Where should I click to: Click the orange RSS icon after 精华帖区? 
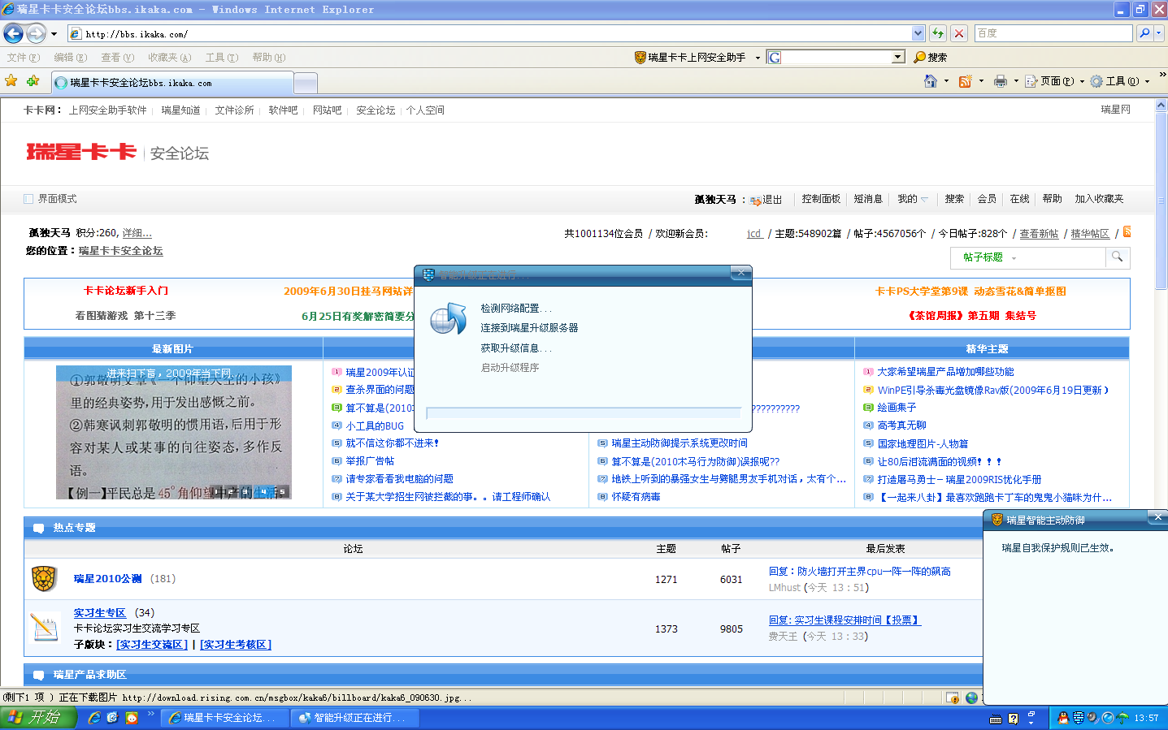[1127, 232]
